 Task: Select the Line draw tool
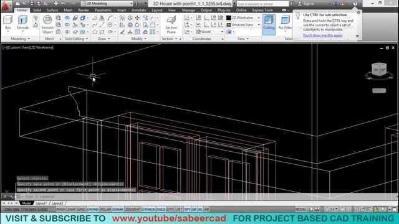pos(102,25)
